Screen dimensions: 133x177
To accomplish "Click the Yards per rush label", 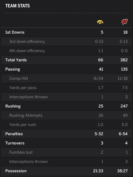I will click(x=23, y=125).
